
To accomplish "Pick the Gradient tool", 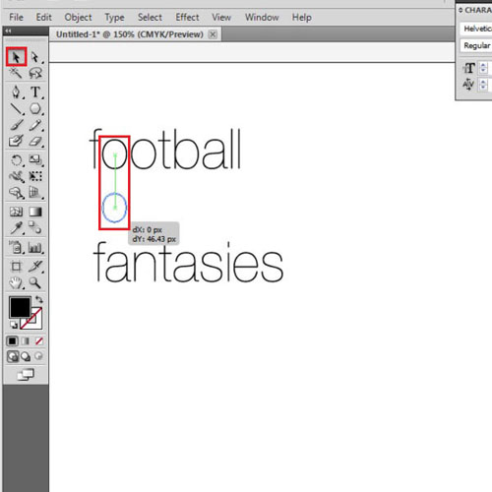I will 35,212.
